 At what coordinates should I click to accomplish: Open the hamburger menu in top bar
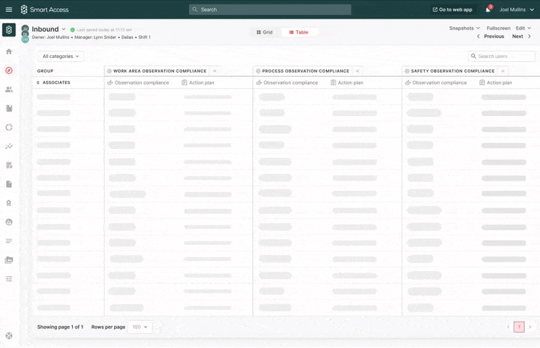[9, 9]
